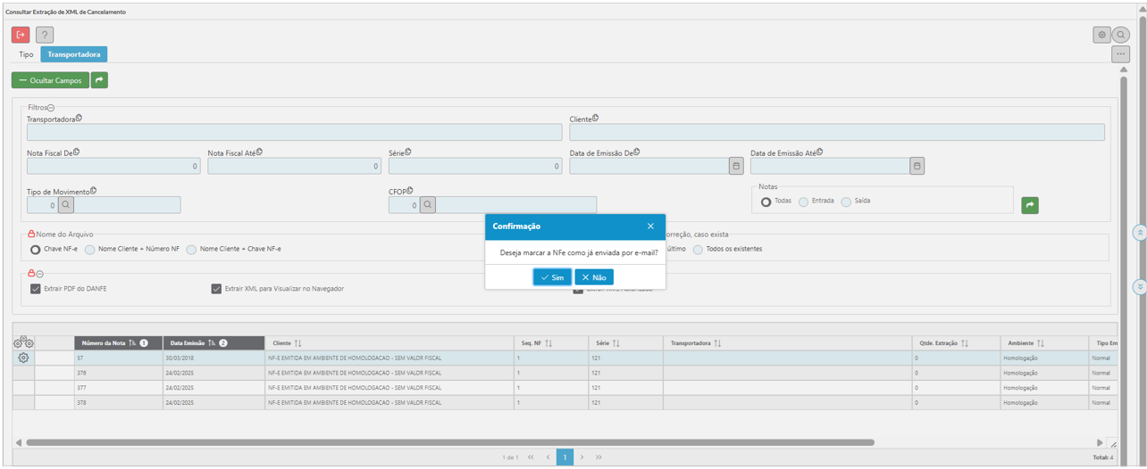Viewport: 1147px width, 469px height.
Task: Click upper double-chevron collapse at right edge
Action: (1139, 233)
